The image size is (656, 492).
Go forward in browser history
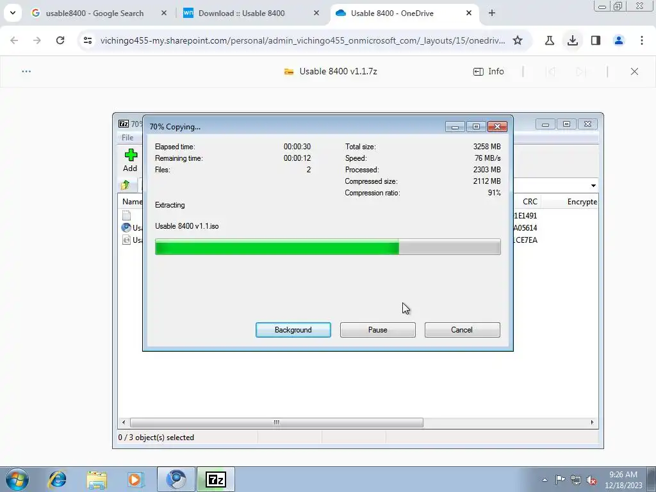(x=37, y=40)
